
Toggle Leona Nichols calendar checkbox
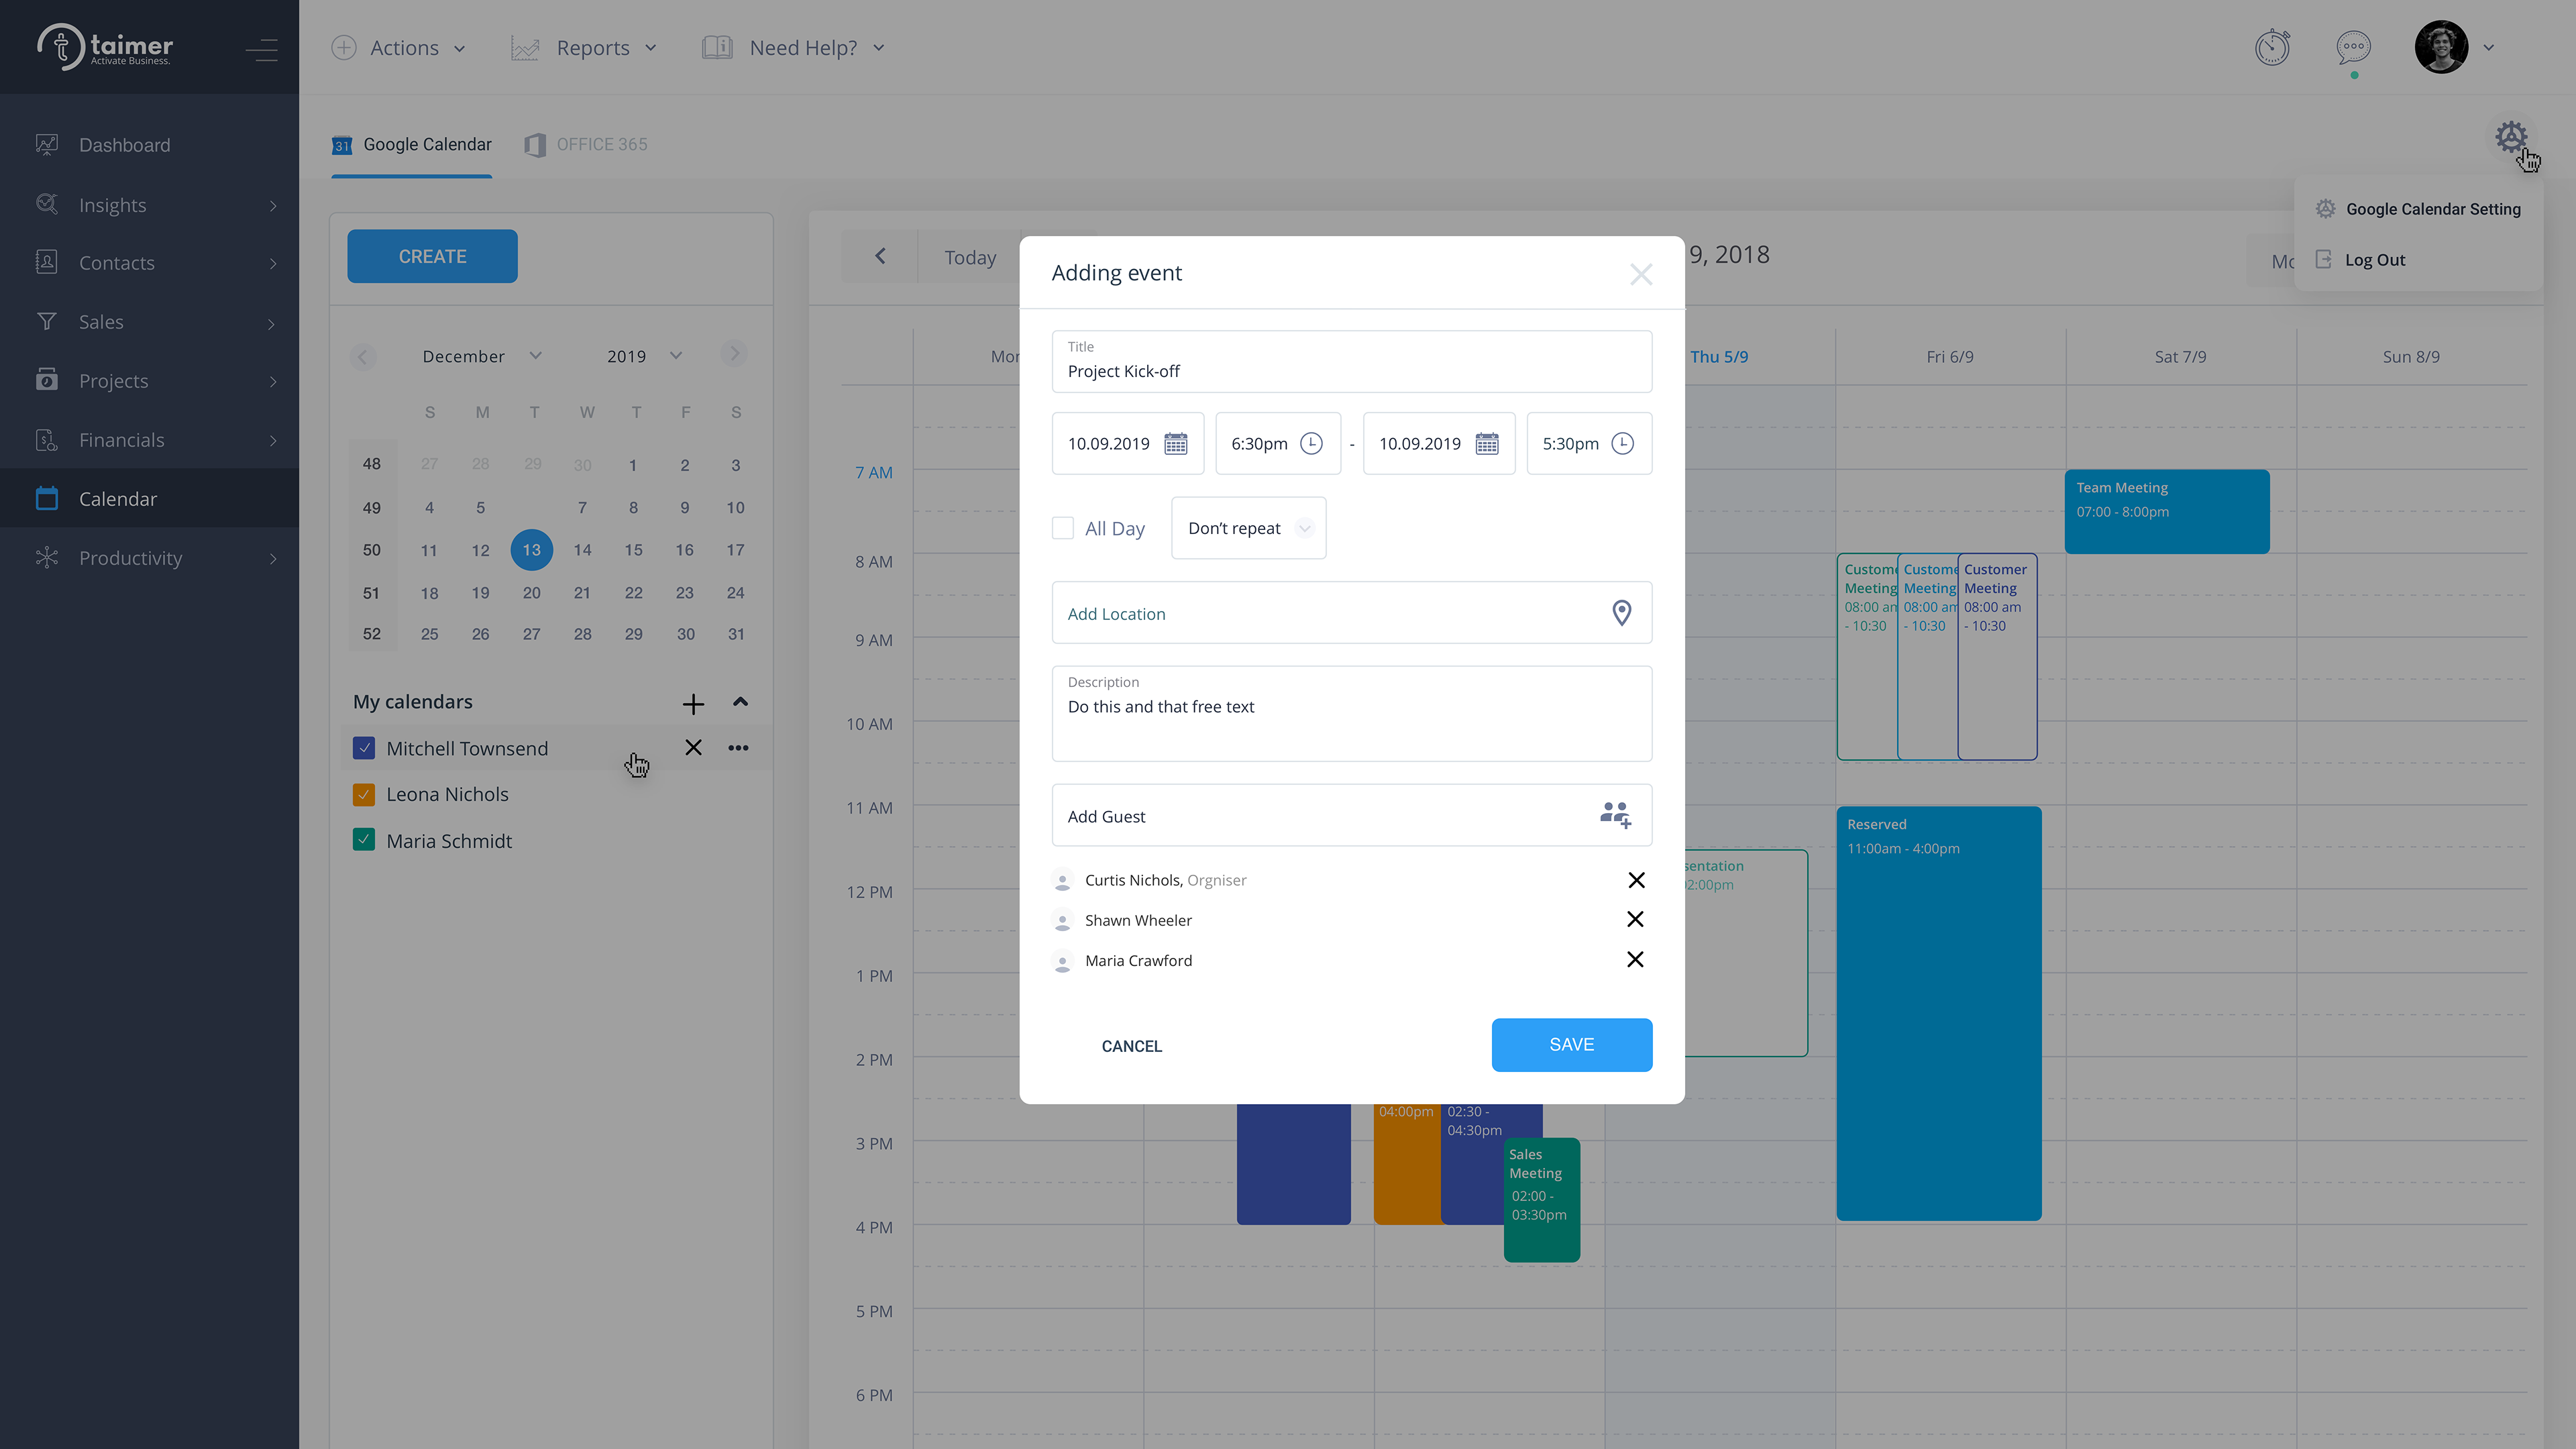point(364,794)
